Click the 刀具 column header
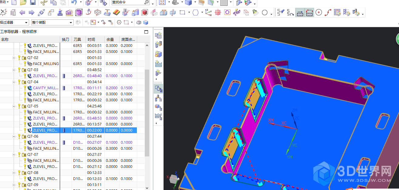Image resolution: width=399 pixels, height=190 pixels. point(77,39)
